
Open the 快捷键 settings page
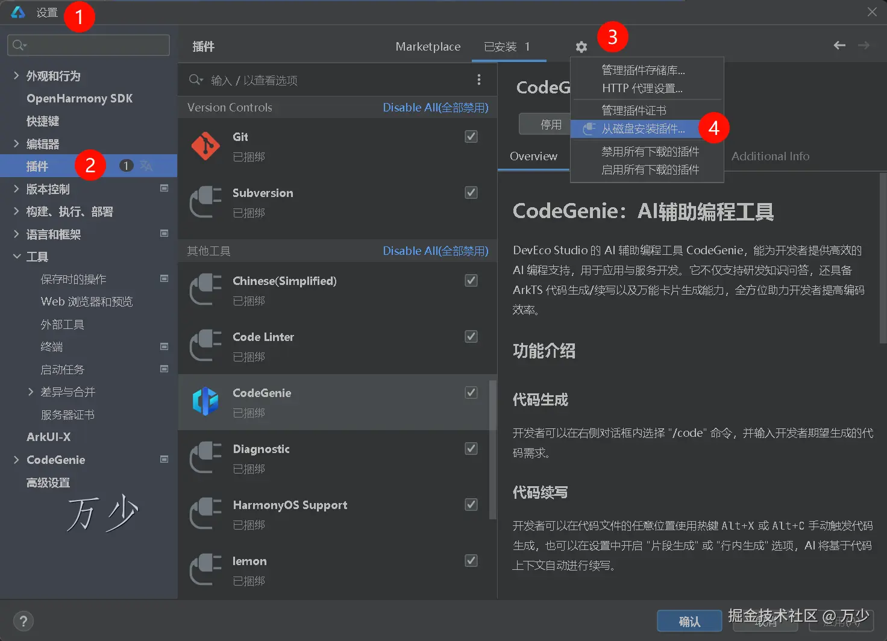coord(43,121)
